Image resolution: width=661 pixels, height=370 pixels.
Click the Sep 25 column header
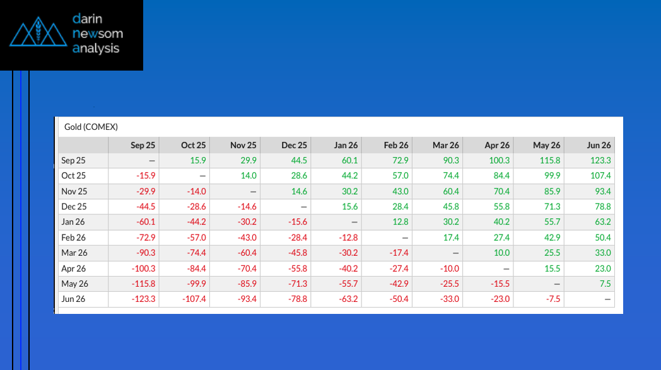tap(143, 145)
